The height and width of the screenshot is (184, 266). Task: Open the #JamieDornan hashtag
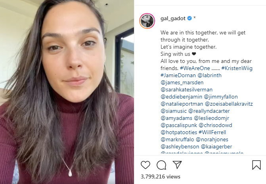pos(178,75)
